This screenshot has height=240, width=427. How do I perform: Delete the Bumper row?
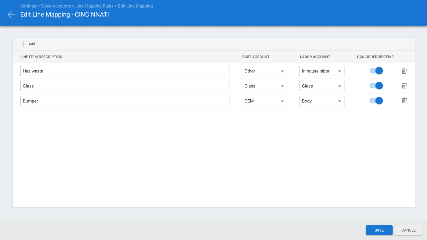click(404, 100)
